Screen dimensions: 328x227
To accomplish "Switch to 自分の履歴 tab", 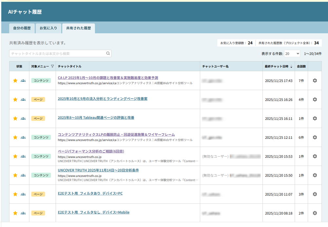I will click(x=22, y=28).
